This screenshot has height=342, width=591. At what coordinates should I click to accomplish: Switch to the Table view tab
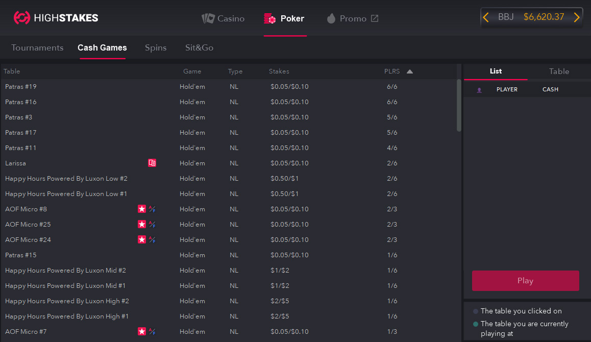click(x=559, y=71)
